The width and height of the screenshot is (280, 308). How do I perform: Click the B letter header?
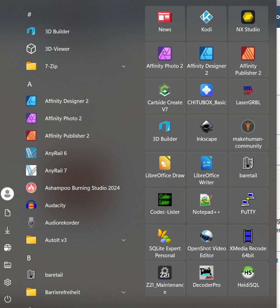pos(29,258)
